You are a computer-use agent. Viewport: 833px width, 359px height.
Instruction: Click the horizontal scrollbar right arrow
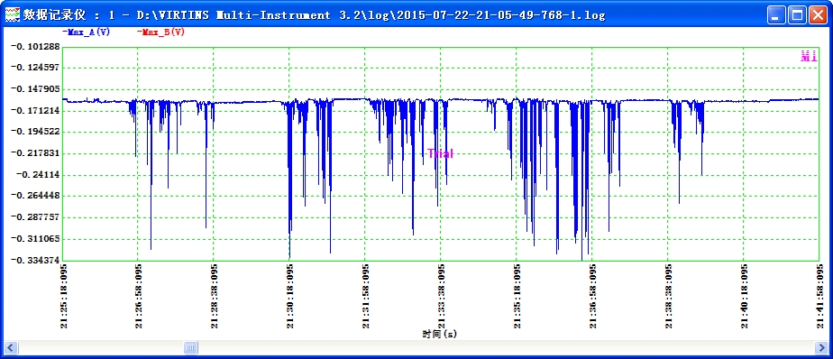point(820,348)
